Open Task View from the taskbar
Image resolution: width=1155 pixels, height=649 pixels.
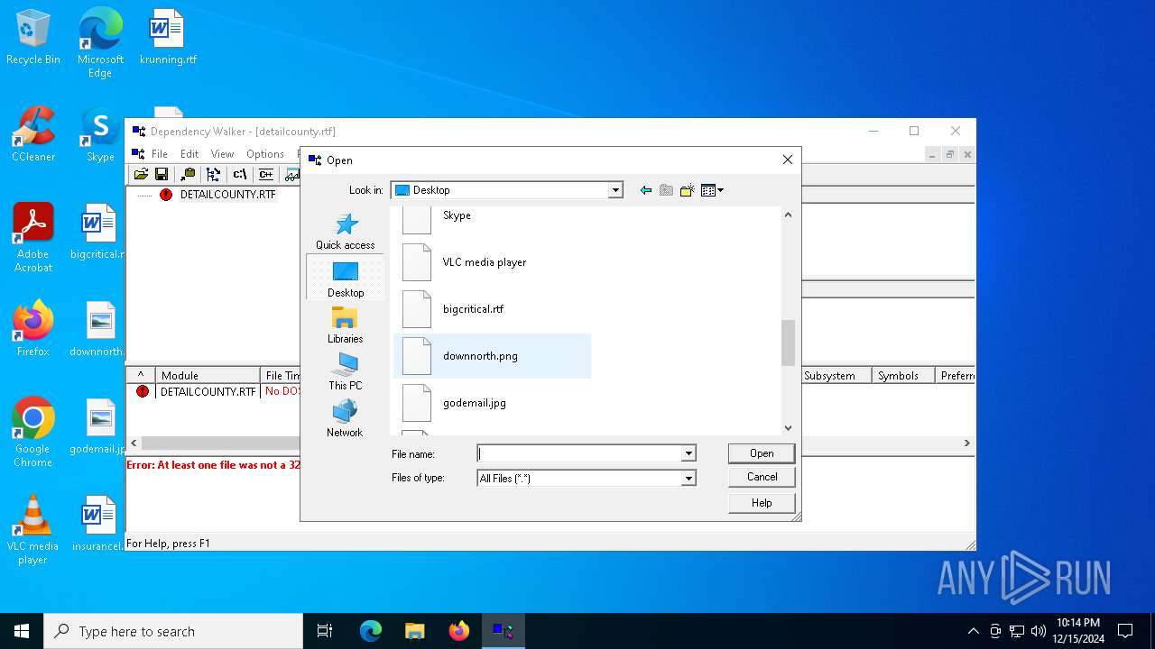[x=325, y=631]
